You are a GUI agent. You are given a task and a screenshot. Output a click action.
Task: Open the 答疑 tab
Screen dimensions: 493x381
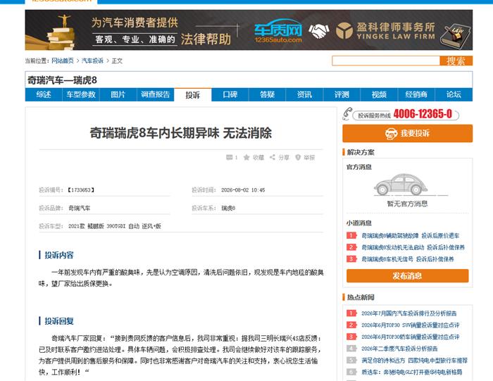point(267,94)
